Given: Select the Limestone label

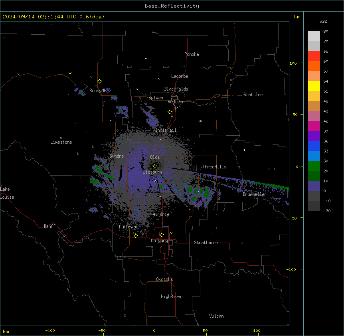Looking at the screenshot, I should click(61, 142).
